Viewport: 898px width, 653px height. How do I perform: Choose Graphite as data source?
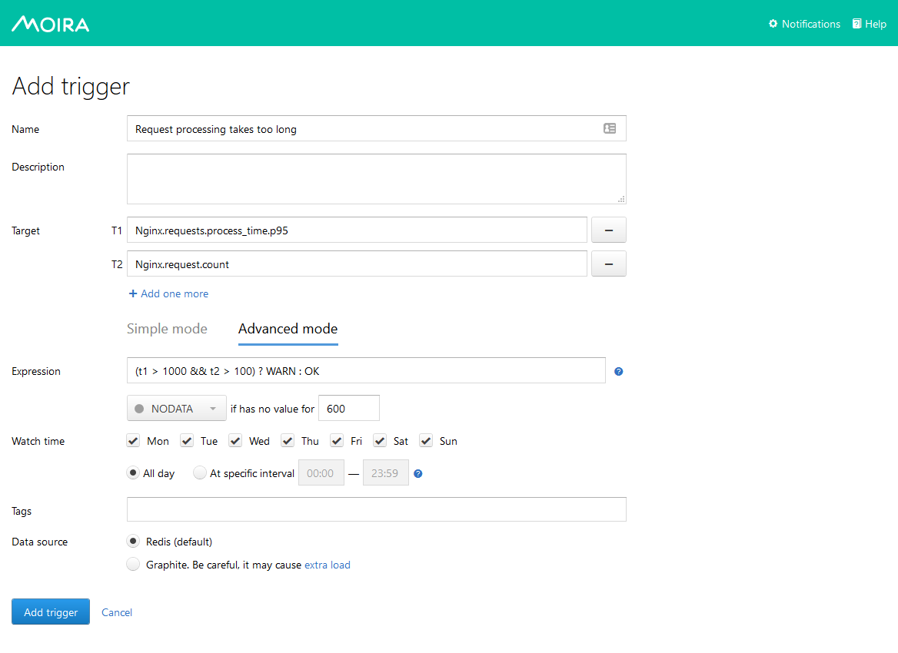(133, 565)
